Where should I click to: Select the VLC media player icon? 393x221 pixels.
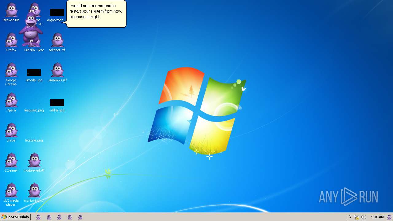11,191
